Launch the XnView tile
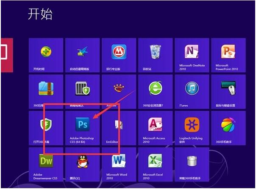Screen dimensions: 256x189 [119, 92]
